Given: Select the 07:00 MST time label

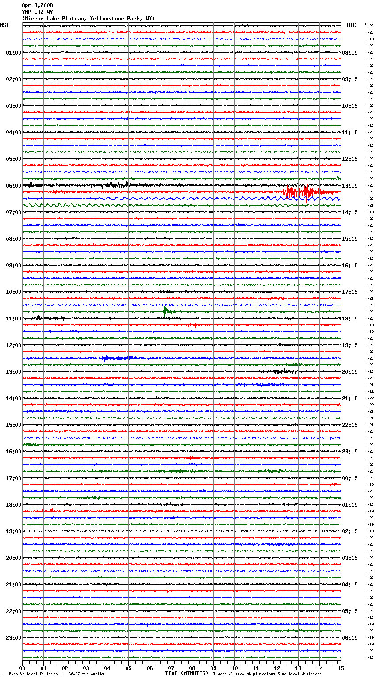Looking at the screenshot, I should pyautogui.click(x=14, y=212).
